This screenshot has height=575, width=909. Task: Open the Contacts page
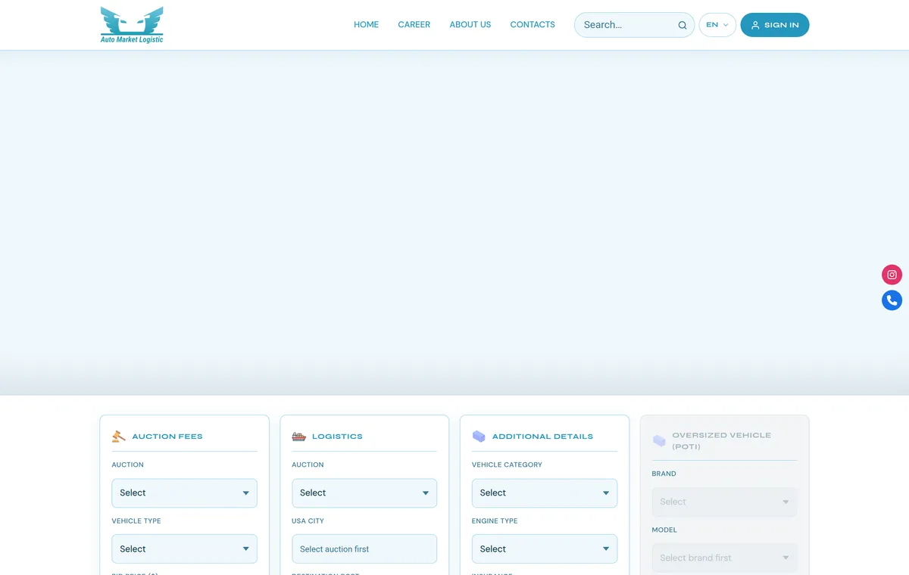533,25
